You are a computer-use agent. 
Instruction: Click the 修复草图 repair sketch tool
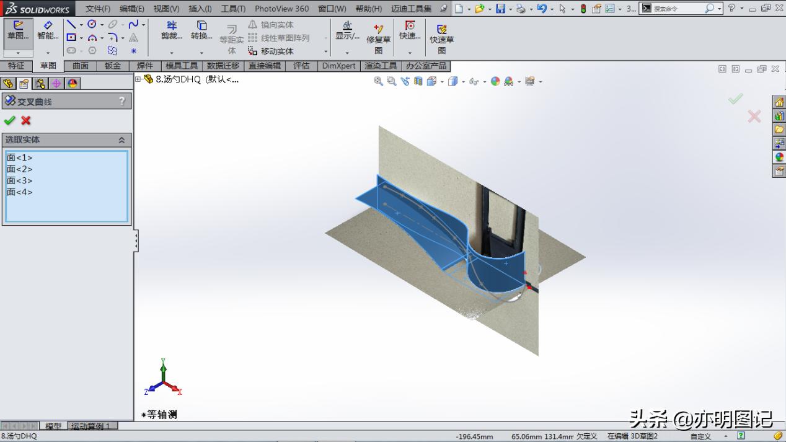(379, 36)
